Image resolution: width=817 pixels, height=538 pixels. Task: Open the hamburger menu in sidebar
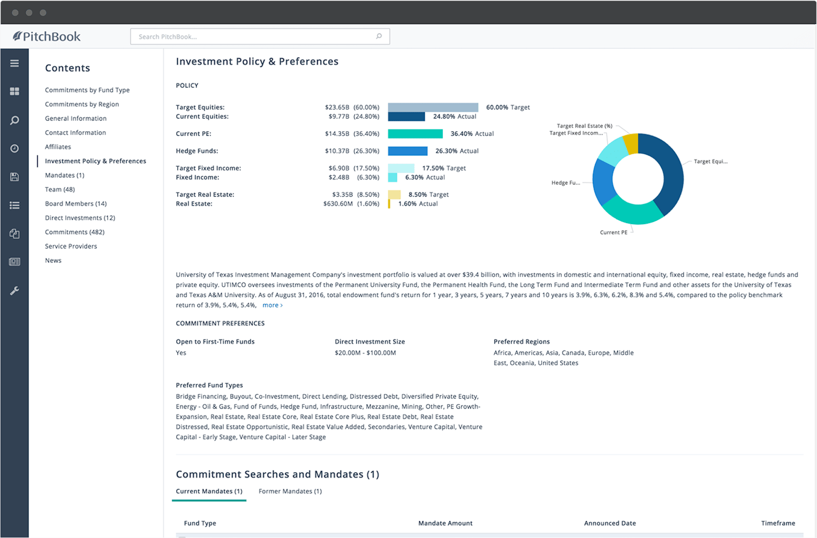[14, 63]
